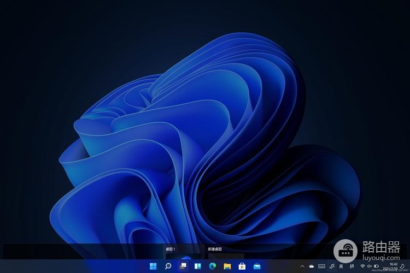The image size is (410, 273).
Task: Open the touch keyboard tray icon
Action: click(x=321, y=266)
